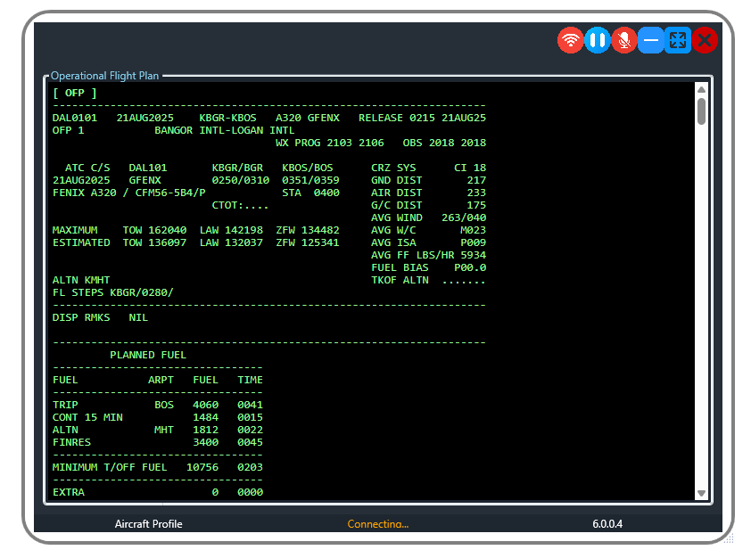The image size is (751, 550).
Task: Click the estimated ZFW value 125341
Action: pos(320,242)
